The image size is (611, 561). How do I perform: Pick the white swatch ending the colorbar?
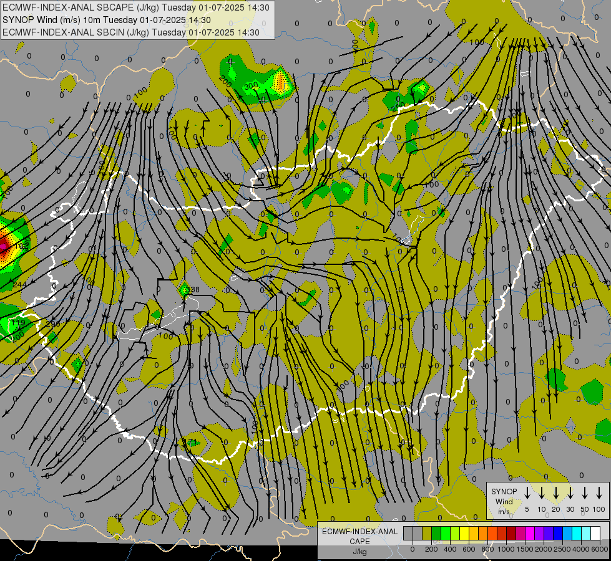[595, 533]
